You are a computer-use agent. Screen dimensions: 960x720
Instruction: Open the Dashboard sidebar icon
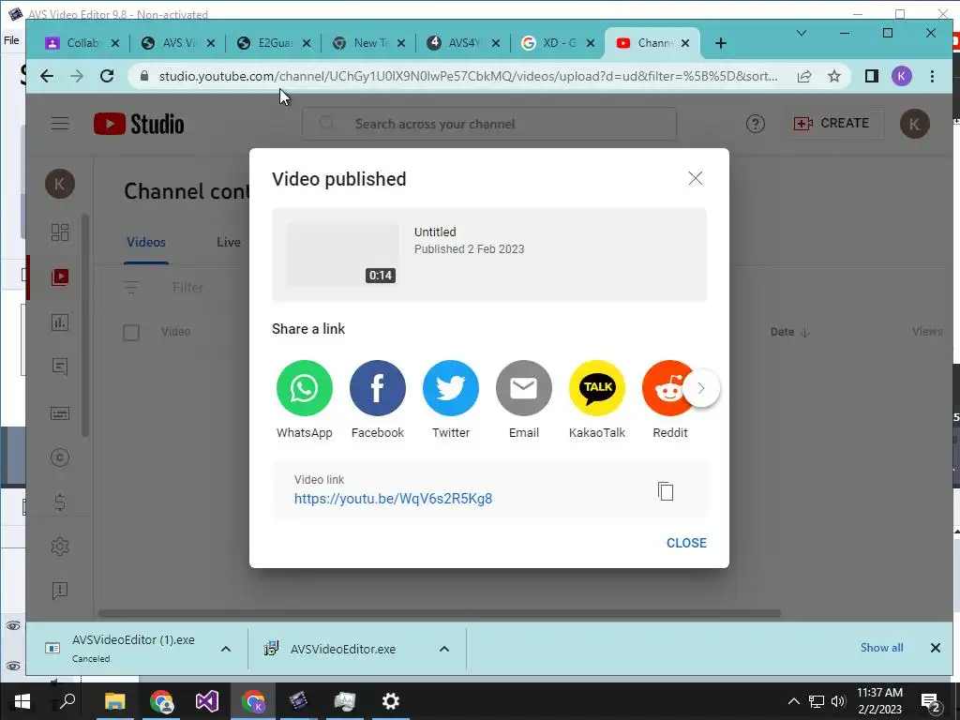click(60, 232)
